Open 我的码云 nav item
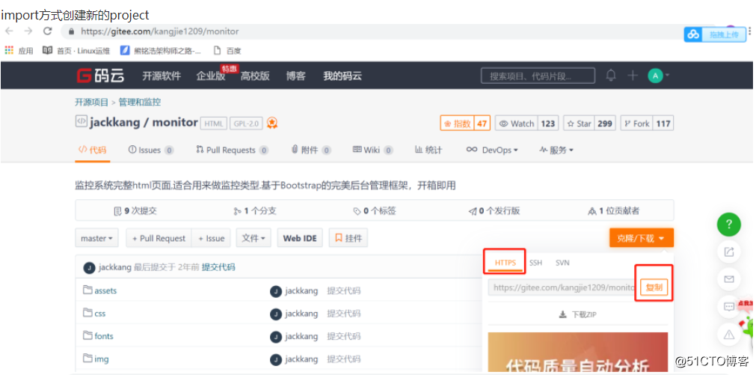 pos(342,76)
